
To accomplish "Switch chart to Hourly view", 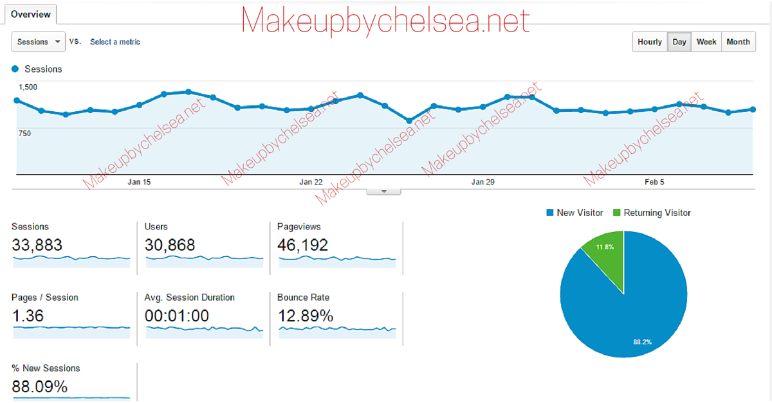I will coord(650,42).
